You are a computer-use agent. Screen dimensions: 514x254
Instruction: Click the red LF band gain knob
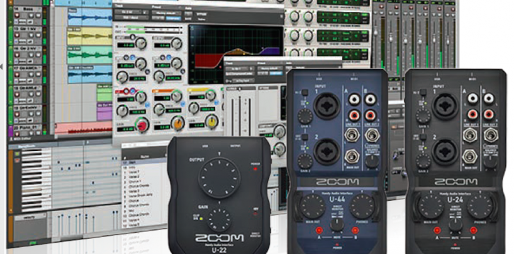142,125
